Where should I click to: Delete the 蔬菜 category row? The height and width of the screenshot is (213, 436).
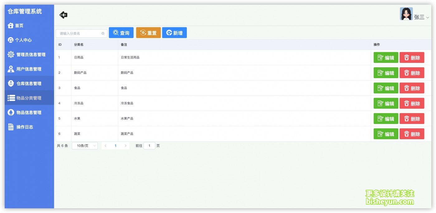coord(412,134)
